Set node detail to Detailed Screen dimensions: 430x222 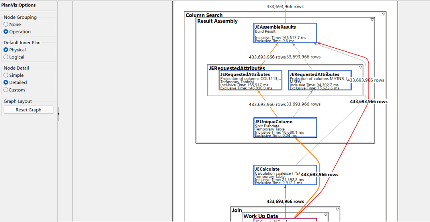point(6,82)
